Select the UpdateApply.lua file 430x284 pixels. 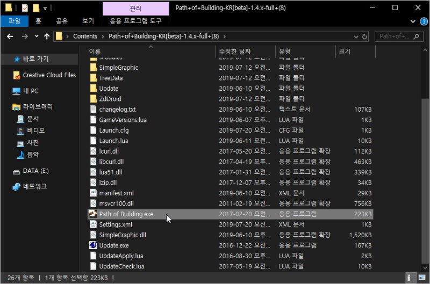[231, 256]
